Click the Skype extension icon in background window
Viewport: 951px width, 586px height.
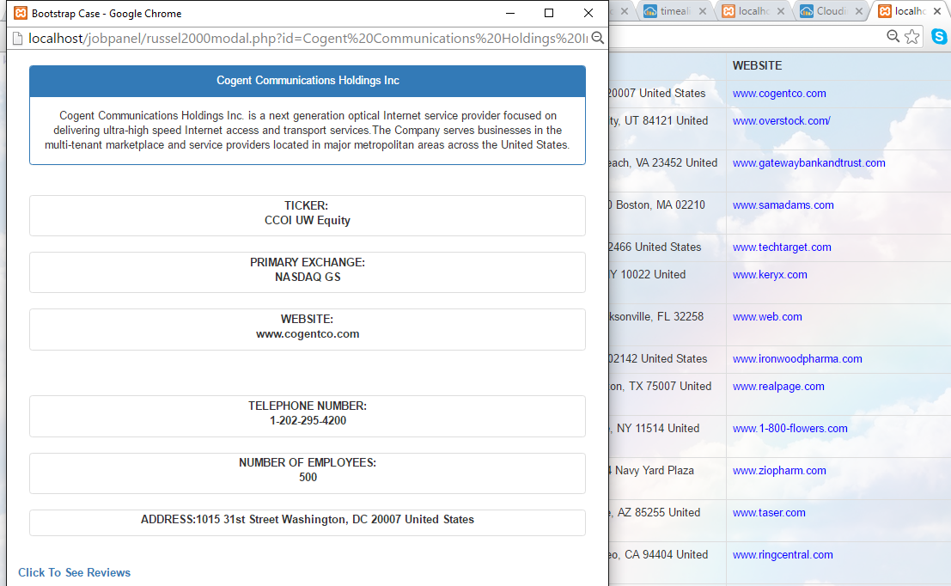939,36
